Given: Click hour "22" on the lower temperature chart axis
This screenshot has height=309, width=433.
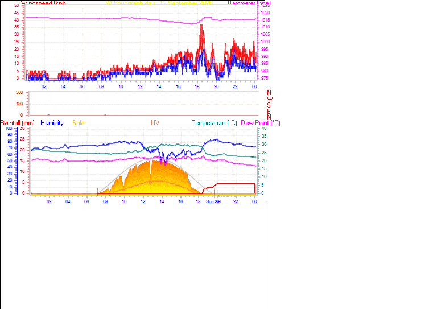Looking at the screenshot, I should pos(236,201).
